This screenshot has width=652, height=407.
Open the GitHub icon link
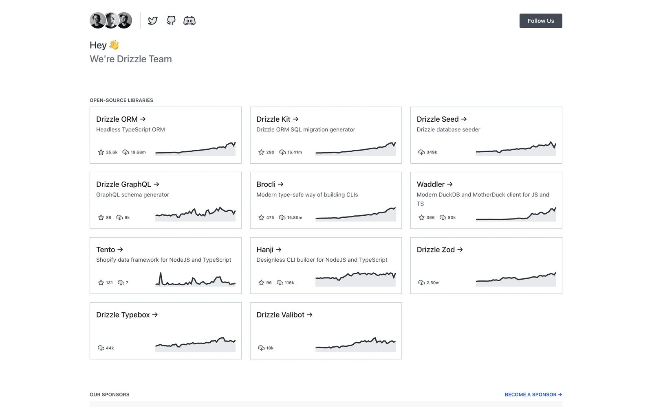[x=171, y=21]
